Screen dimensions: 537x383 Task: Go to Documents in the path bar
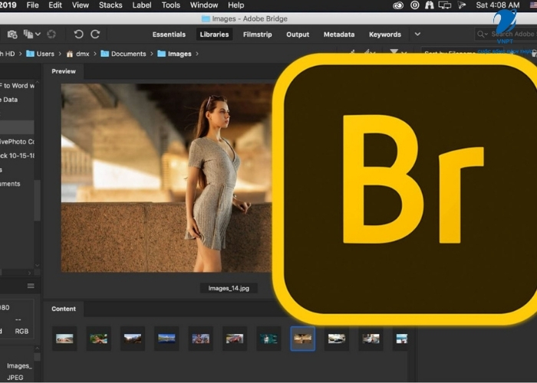pos(128,54)
